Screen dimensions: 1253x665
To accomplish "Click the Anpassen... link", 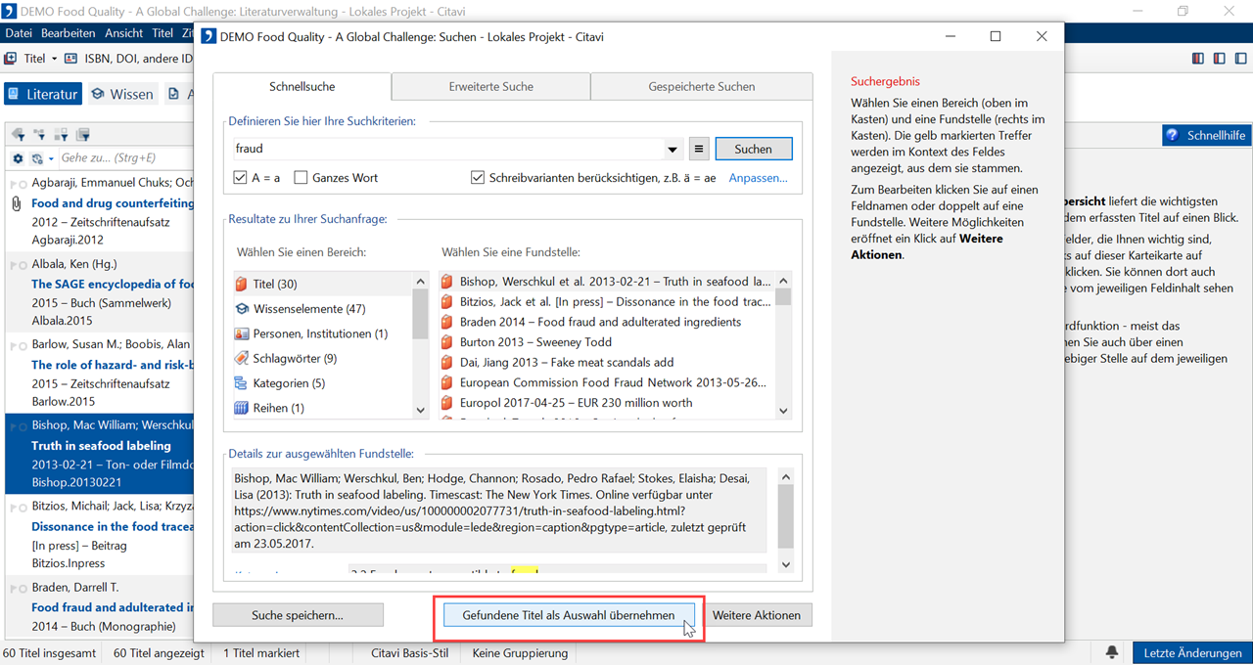I will pos(758,178).
